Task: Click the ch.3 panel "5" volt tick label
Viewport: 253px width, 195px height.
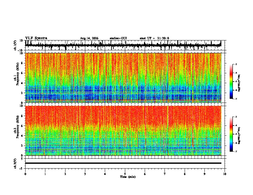Action: coord(22,159)
